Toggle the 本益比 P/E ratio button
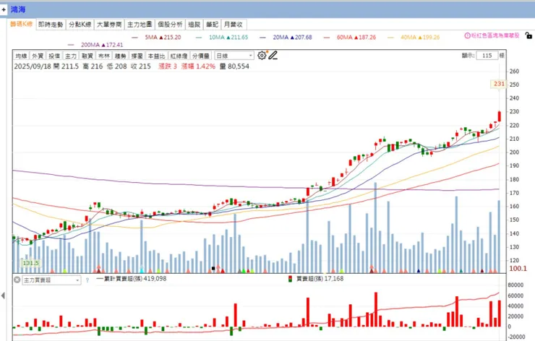This screenshot has width=535, height=341. 156,56
